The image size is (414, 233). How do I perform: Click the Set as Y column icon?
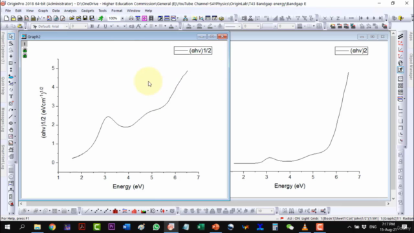pos(332,18)
